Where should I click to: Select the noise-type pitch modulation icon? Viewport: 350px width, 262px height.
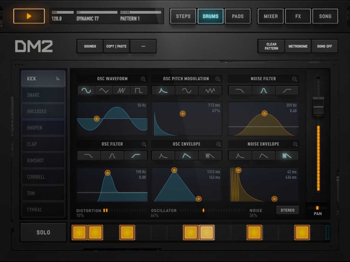[210, 90]
